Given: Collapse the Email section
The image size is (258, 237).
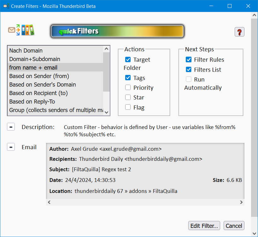Looking at the screenshot, I should pyautogui.click(x=11, y=147).
